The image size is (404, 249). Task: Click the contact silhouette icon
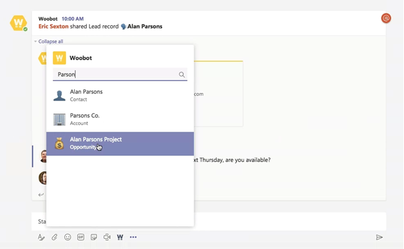click(x=59, y=95)
